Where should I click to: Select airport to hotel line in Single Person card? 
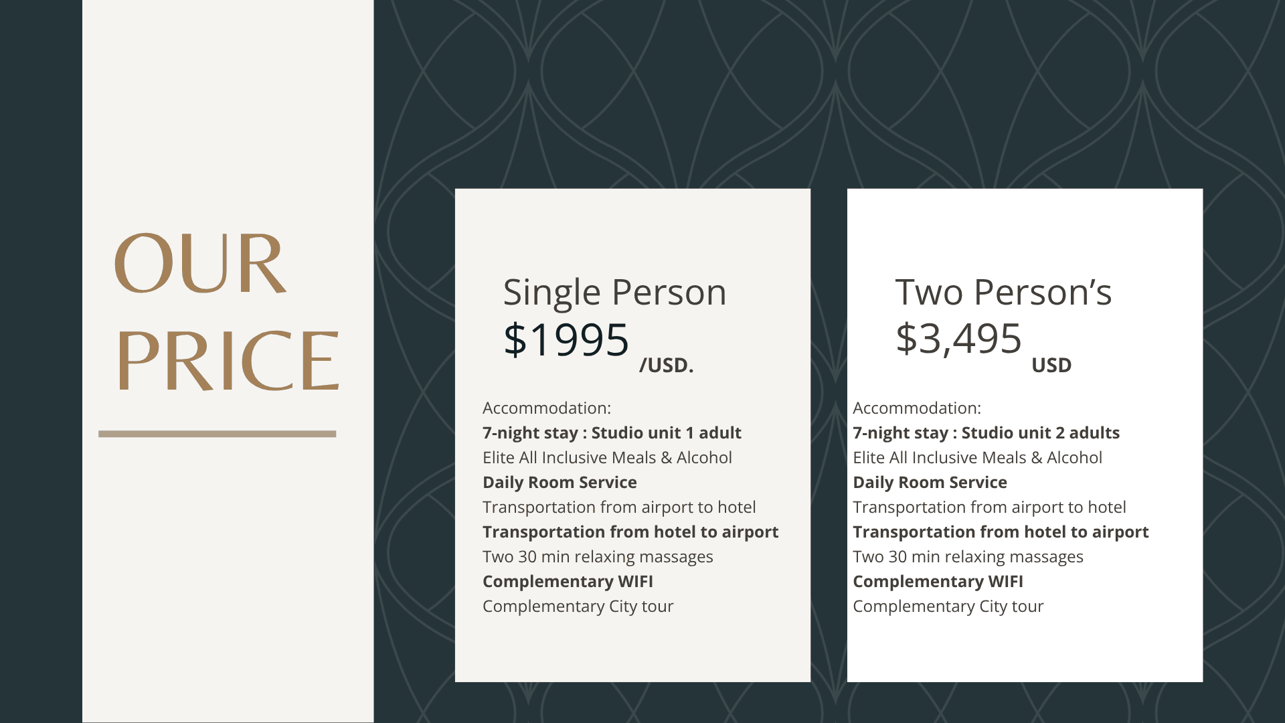[619, 507]
